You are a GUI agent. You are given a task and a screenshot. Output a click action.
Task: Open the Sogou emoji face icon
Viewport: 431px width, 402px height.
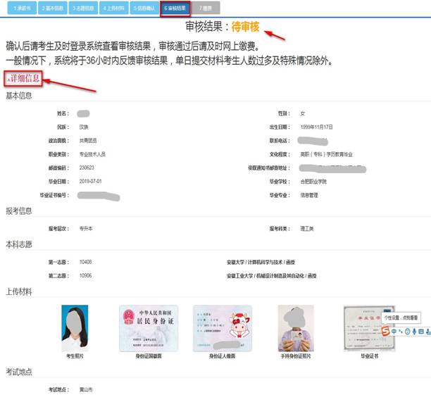[406, 332]
